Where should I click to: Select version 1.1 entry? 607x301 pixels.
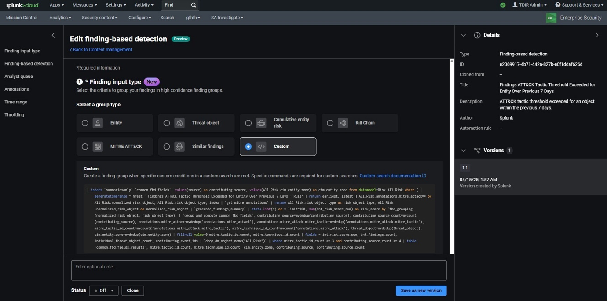(x=530, y=176)
